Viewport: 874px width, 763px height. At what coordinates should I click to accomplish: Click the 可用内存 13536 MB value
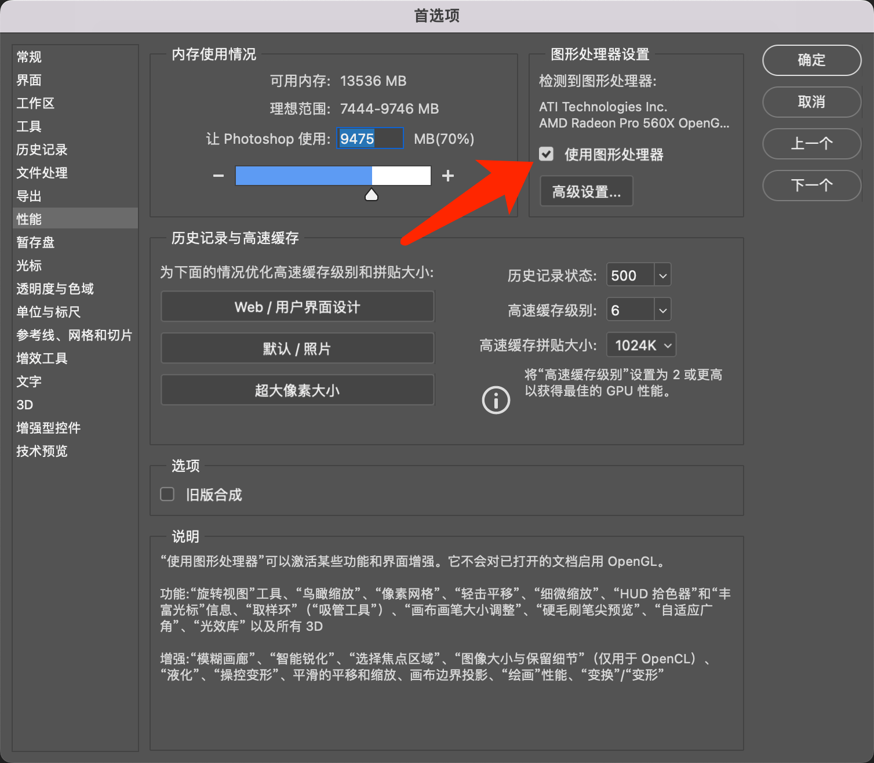click(x=373, y=81)
